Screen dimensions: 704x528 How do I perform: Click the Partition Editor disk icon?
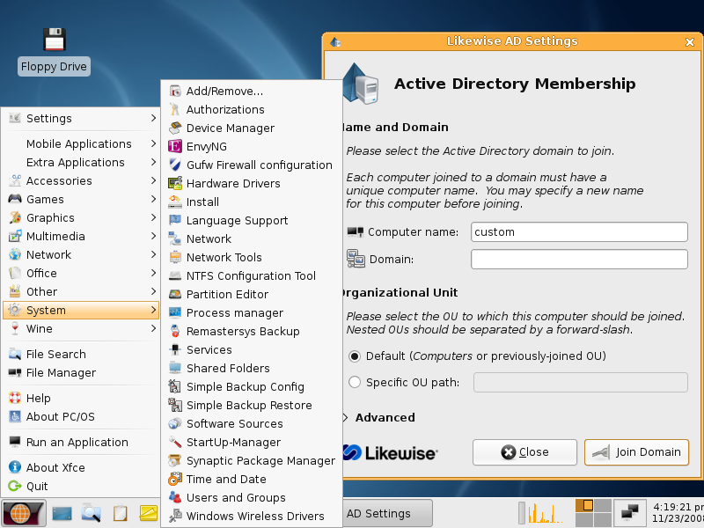(x=175, y=294)
